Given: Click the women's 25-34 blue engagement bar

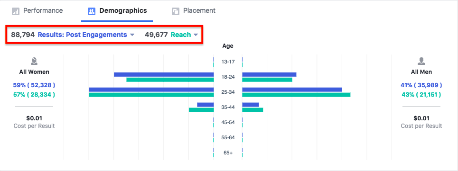Looking at the screenshot, I should [x=151, y=90].
